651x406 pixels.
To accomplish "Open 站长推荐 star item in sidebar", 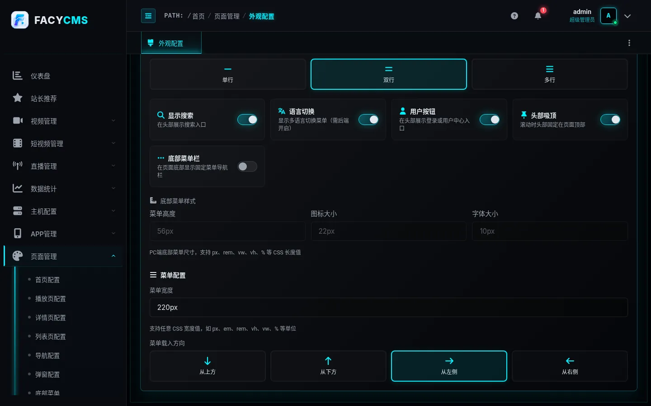I will tap(63, 98).
